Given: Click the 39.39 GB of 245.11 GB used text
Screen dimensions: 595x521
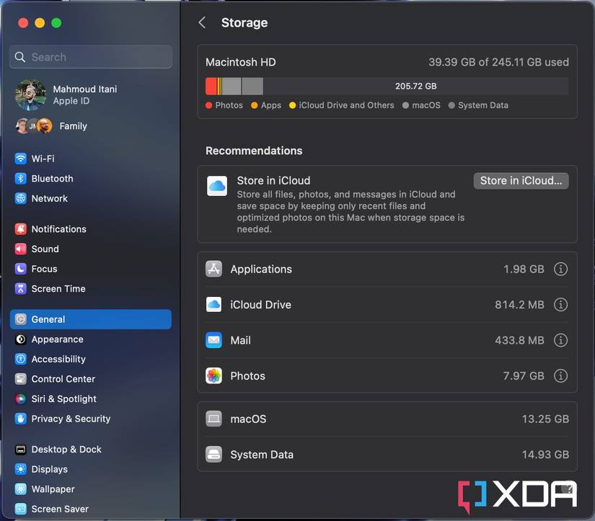Looking at the screenshot, I should [498, 62].
